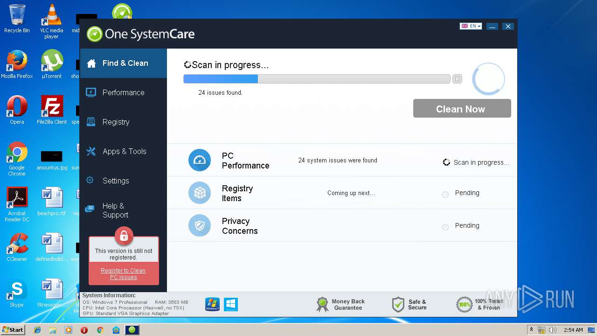
Task: Click the circular scan spinner indicator
Action: pos(488,79)
